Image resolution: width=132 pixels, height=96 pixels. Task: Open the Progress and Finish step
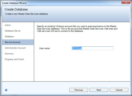14,59
